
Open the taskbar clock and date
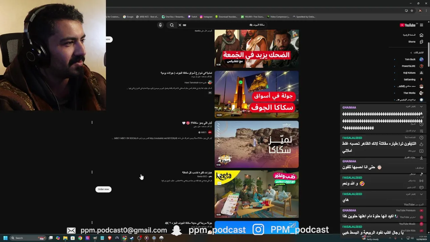click(x=422, y=238)
